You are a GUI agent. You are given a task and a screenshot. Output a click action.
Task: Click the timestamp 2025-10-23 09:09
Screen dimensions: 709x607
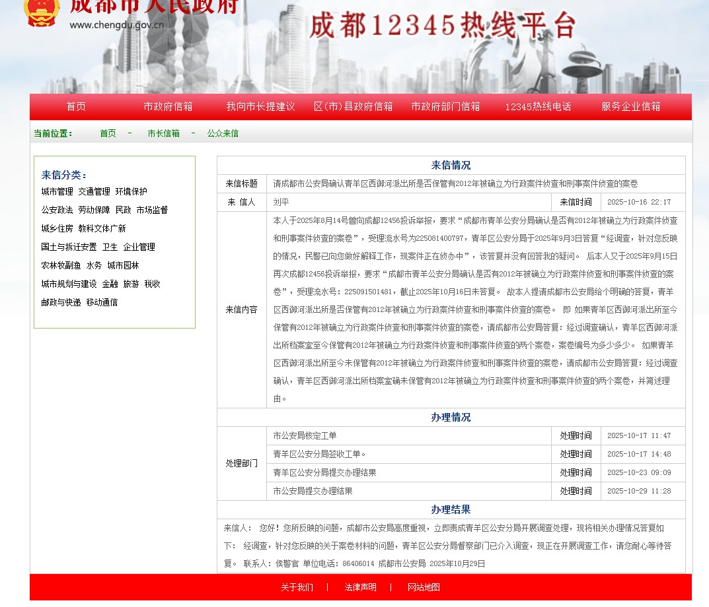tap(639, 473)
